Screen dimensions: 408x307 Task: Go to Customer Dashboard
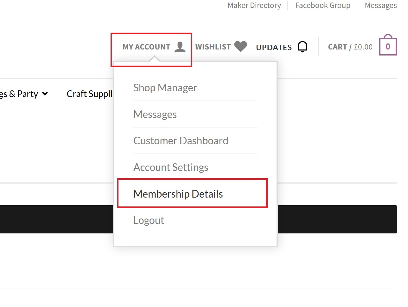point(181,141)
